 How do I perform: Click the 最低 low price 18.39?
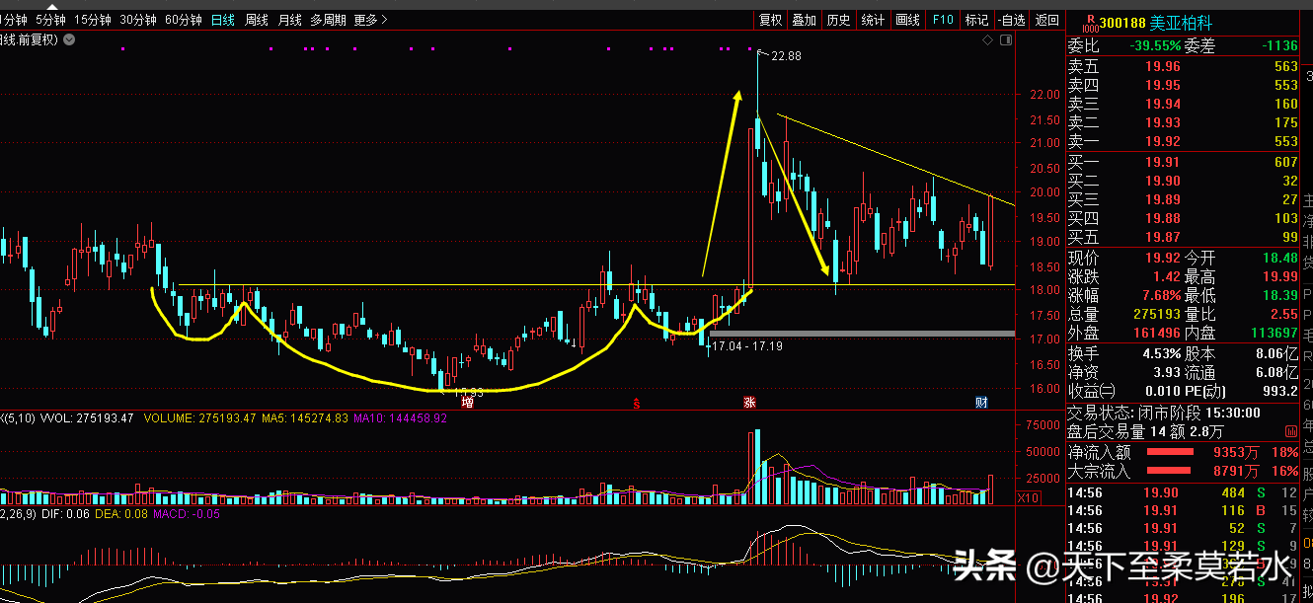pos(1279,296)
